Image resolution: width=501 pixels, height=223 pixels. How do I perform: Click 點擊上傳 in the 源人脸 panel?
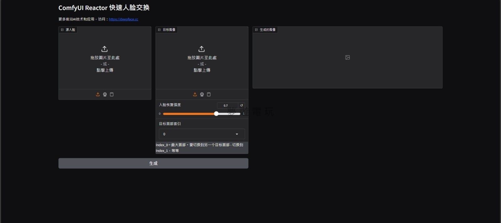pyautogui.click(x=105, y=70)
